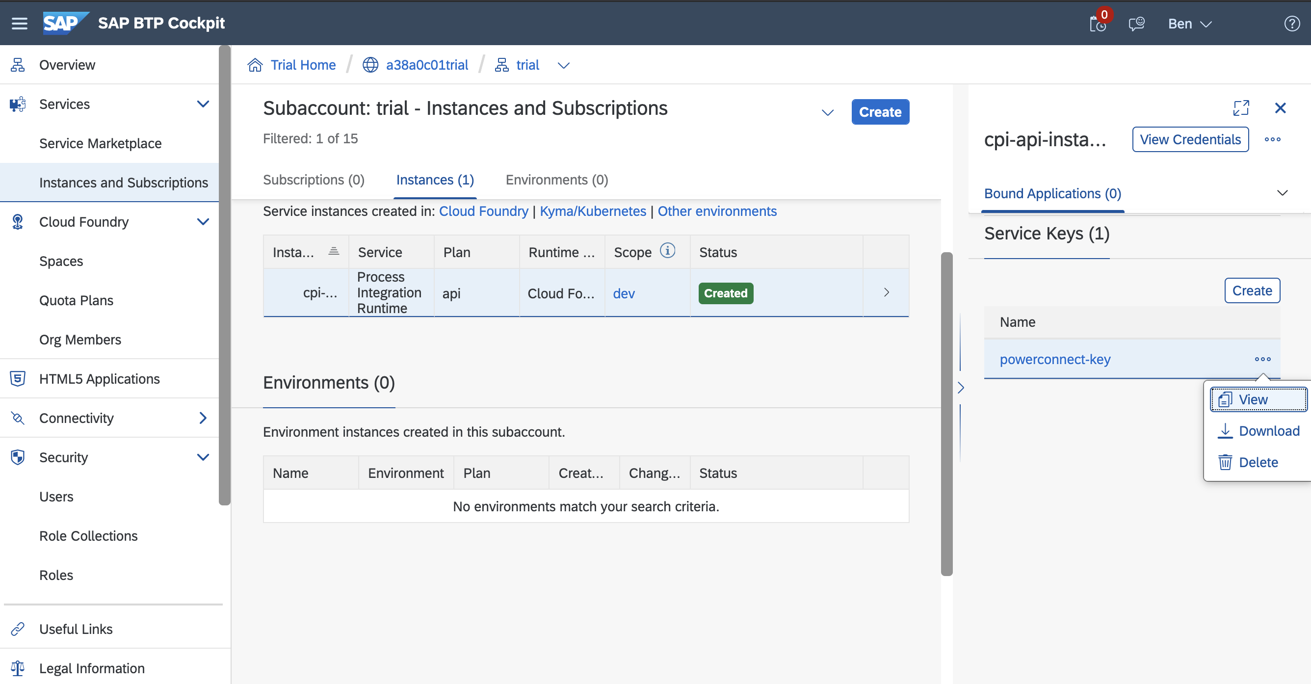Click the main content vertical scrollbar
The width and height of the screenshot is (1311, 684).
tap(946, 413)
